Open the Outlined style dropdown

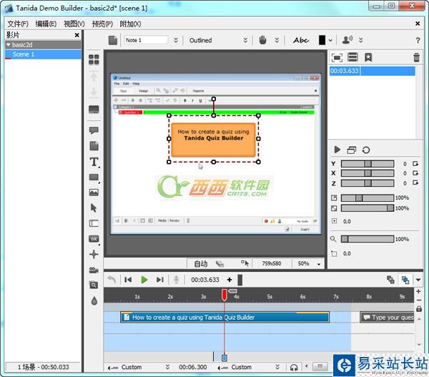coord(218,40)
